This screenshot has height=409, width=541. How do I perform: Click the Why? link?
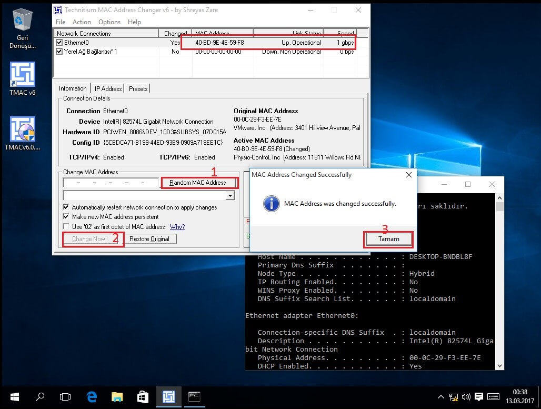[177, 227]
